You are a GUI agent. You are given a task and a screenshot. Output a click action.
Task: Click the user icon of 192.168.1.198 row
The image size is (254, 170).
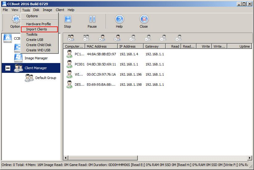(69, 84)
